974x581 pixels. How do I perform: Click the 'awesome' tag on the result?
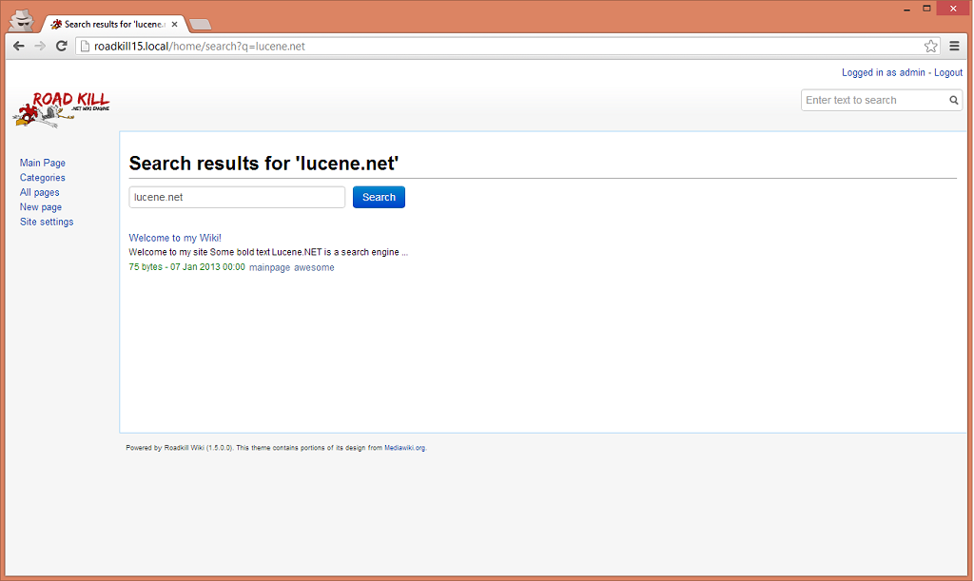tap(314, 267)
